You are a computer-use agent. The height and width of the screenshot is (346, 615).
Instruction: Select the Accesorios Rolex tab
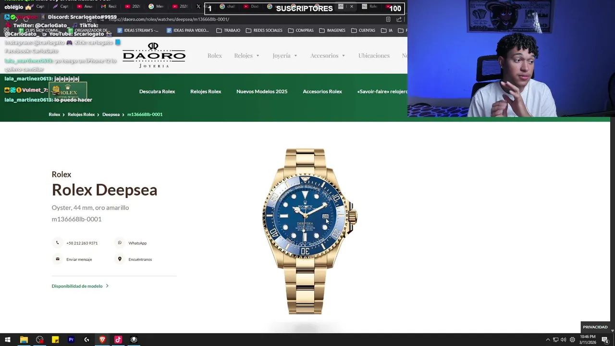coord(322,91)
